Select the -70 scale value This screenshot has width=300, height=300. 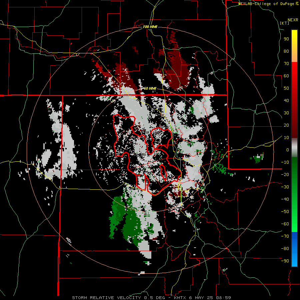285,236
